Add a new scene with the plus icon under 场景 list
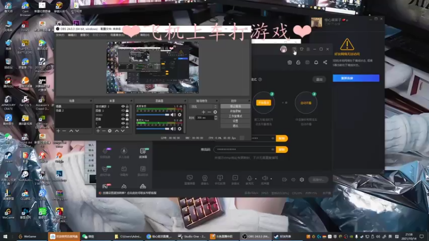 (x=58, y=131)
